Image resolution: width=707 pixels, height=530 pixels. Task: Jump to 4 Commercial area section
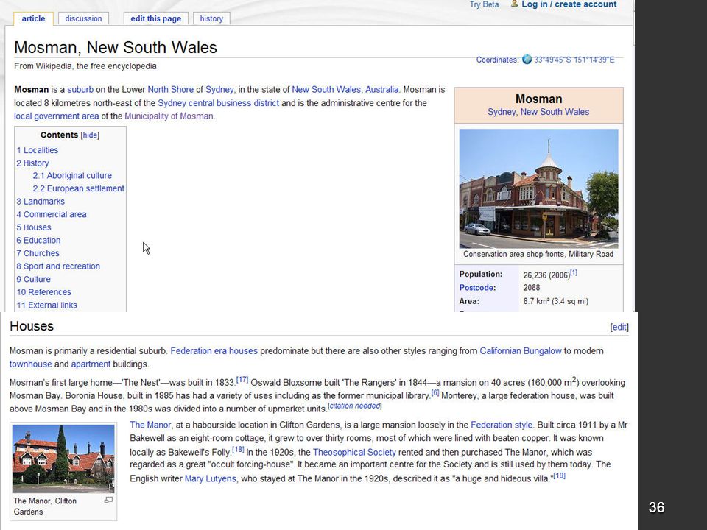point(52,214)
